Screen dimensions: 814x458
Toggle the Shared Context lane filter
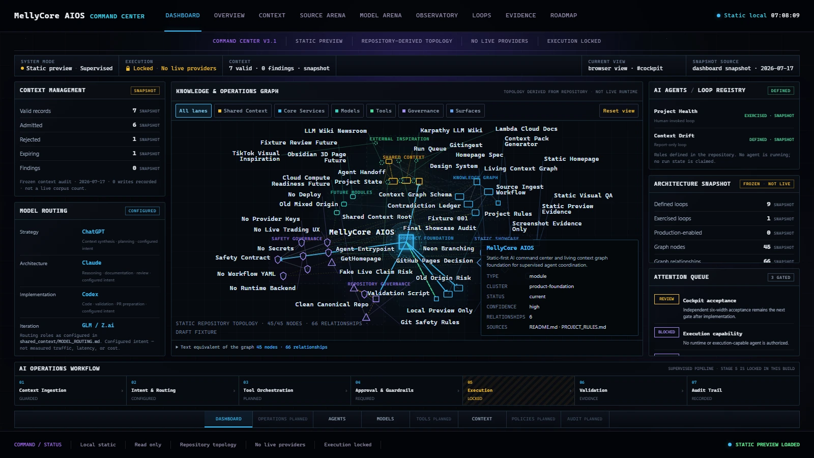click(x=243, y=110)
